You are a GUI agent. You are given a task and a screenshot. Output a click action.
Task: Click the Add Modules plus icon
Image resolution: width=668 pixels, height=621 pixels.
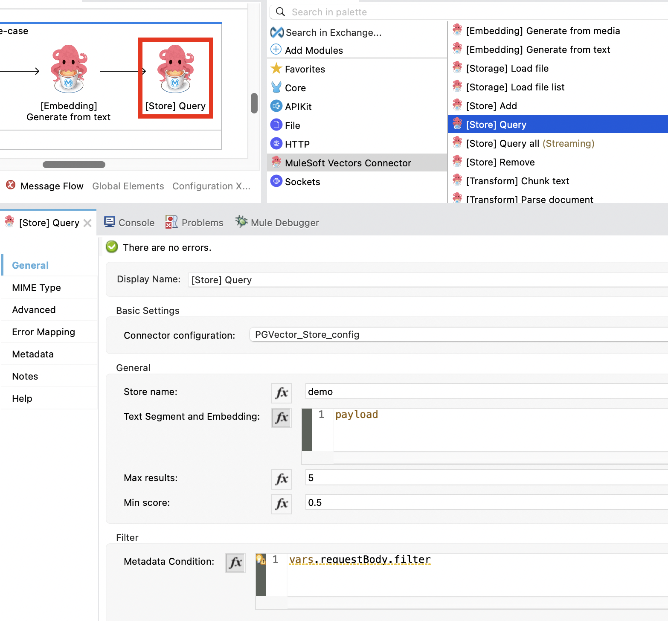[x=276, y=49]
